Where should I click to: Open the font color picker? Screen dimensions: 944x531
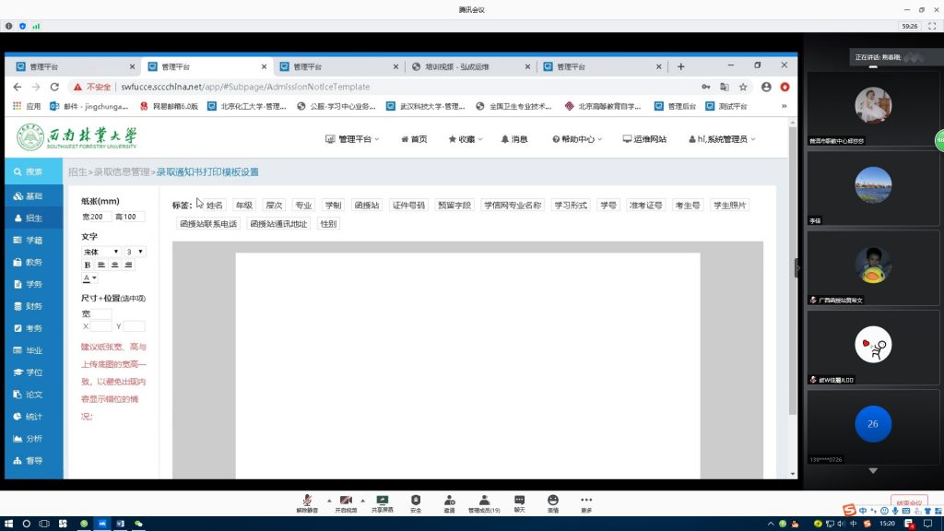coord(90,277)
